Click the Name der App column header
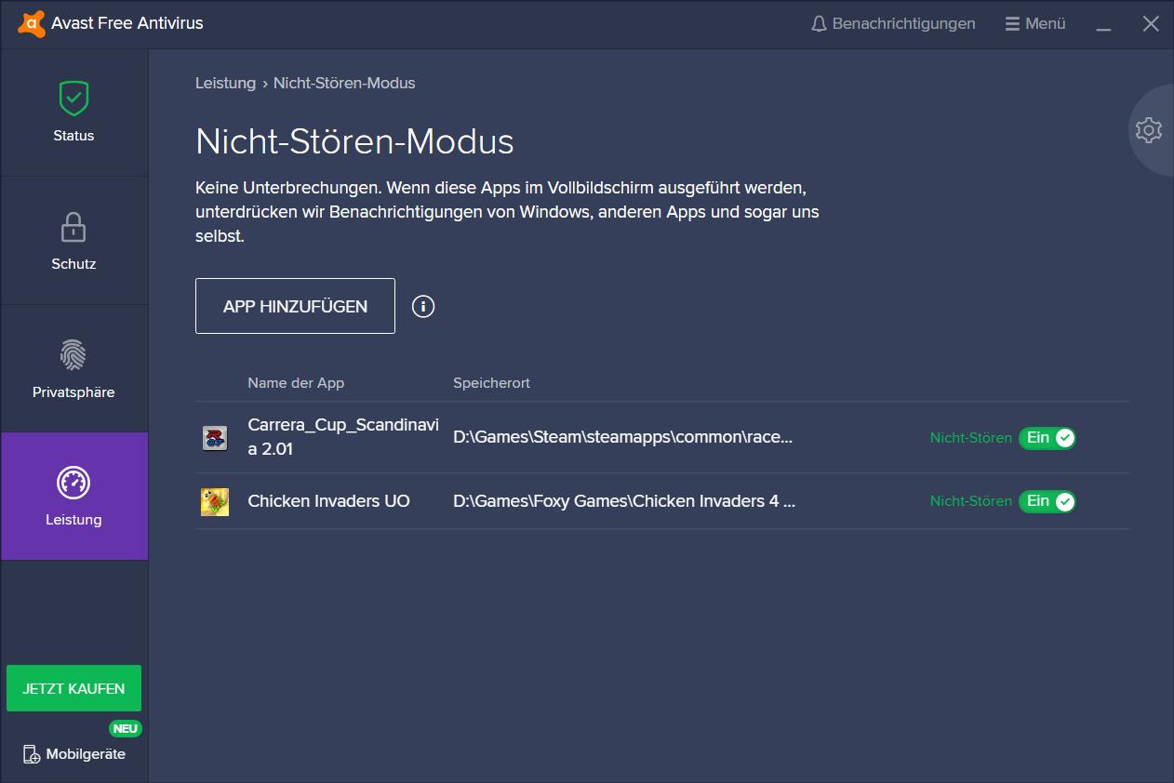 (x=296, y=383)
